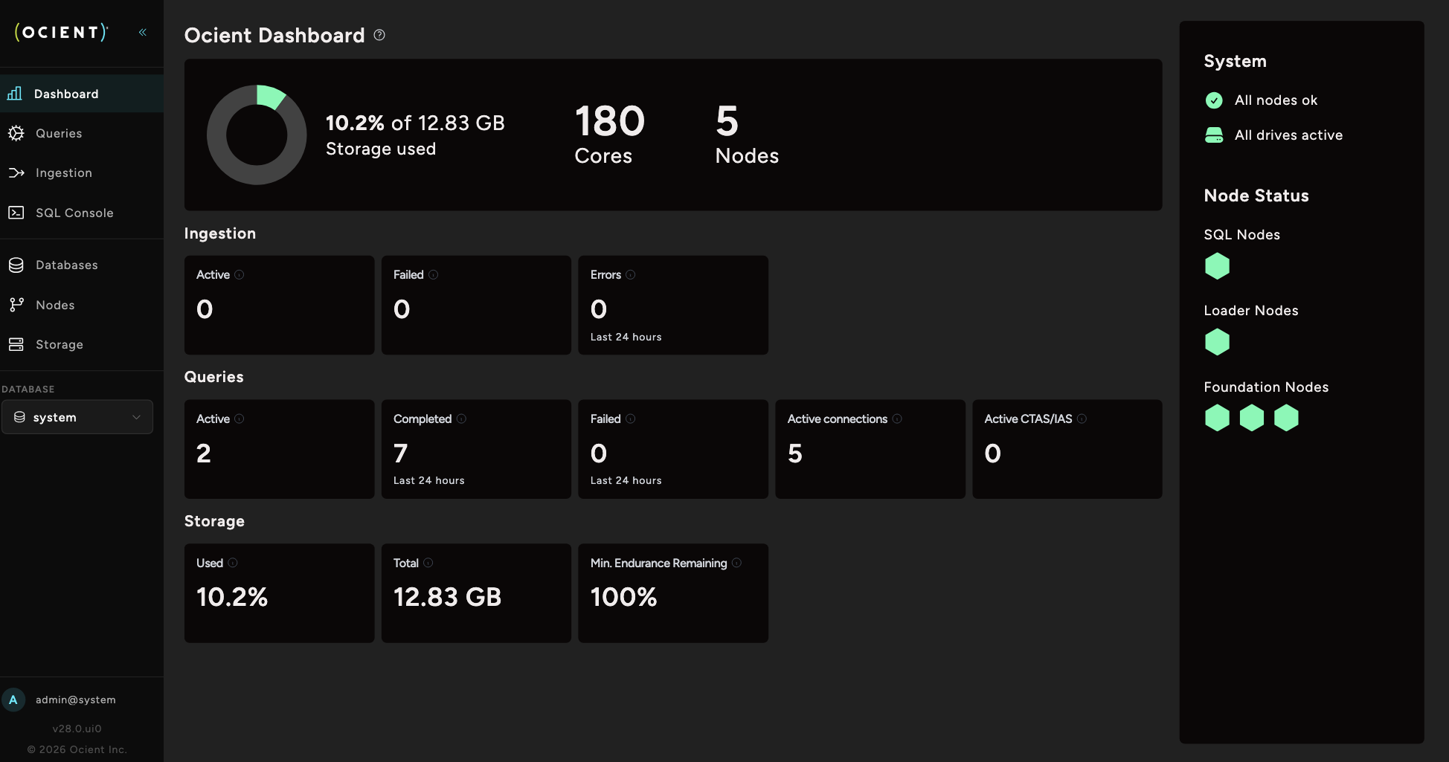
Task: Click info icon beside Storage Used
Action: point(233,563)
